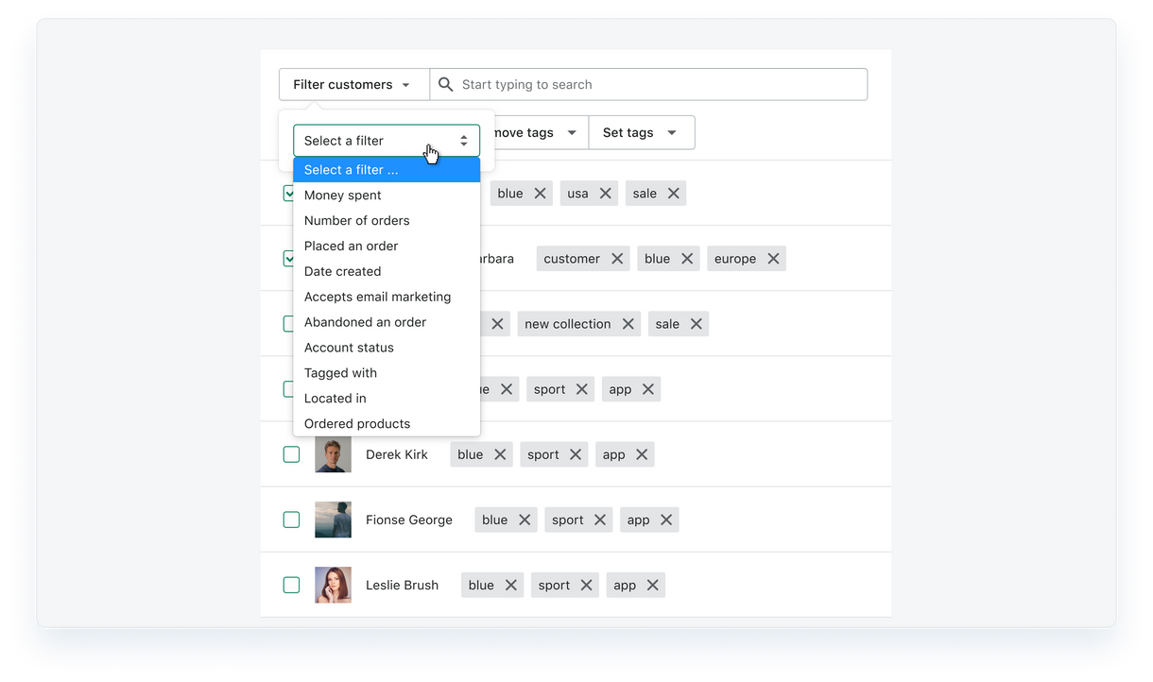
Task: Remove the usa tag in first row
Action: pyautogui.click(x=606, y=194)
